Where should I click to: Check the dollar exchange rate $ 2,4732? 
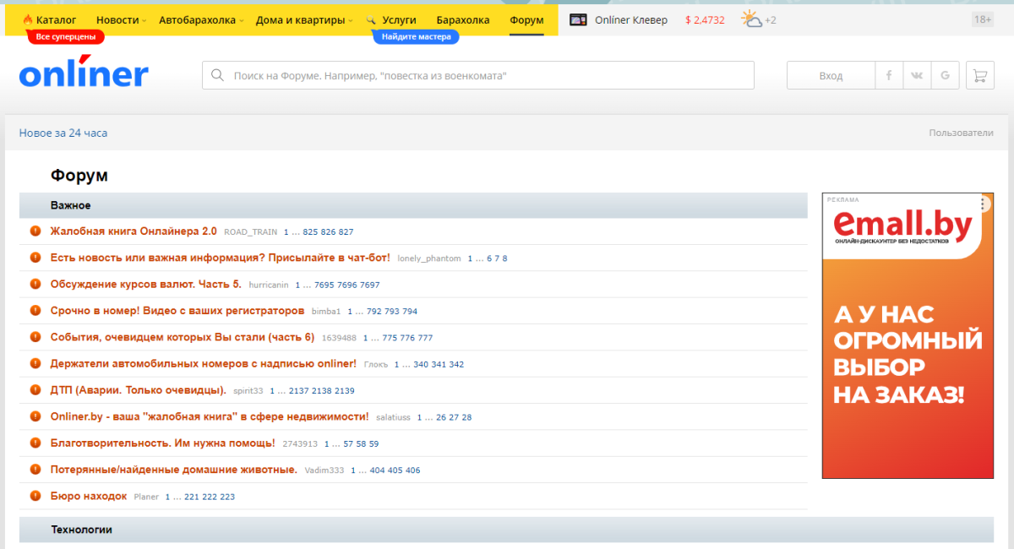705,19
